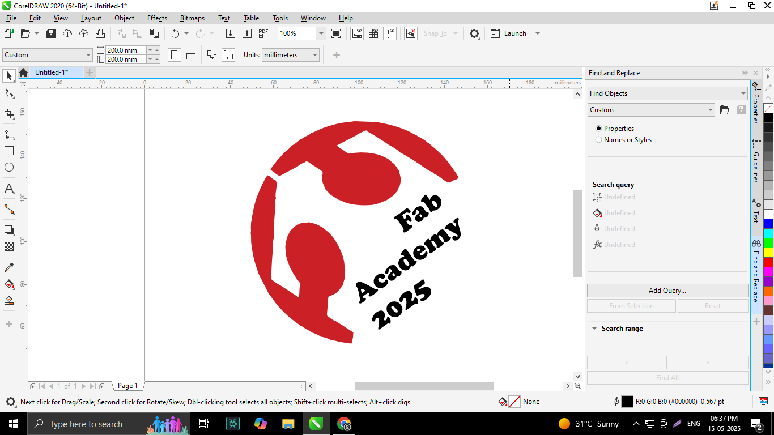The width and height of the screenshot is (774, 435).
Task: Click the New document icon
Action: 8,33
